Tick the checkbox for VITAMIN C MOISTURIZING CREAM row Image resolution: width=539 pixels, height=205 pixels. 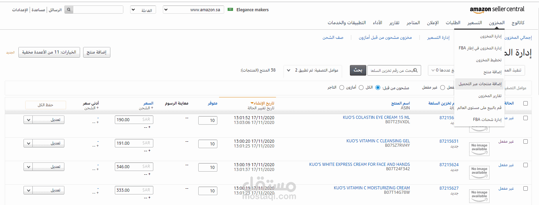point(525,188)
